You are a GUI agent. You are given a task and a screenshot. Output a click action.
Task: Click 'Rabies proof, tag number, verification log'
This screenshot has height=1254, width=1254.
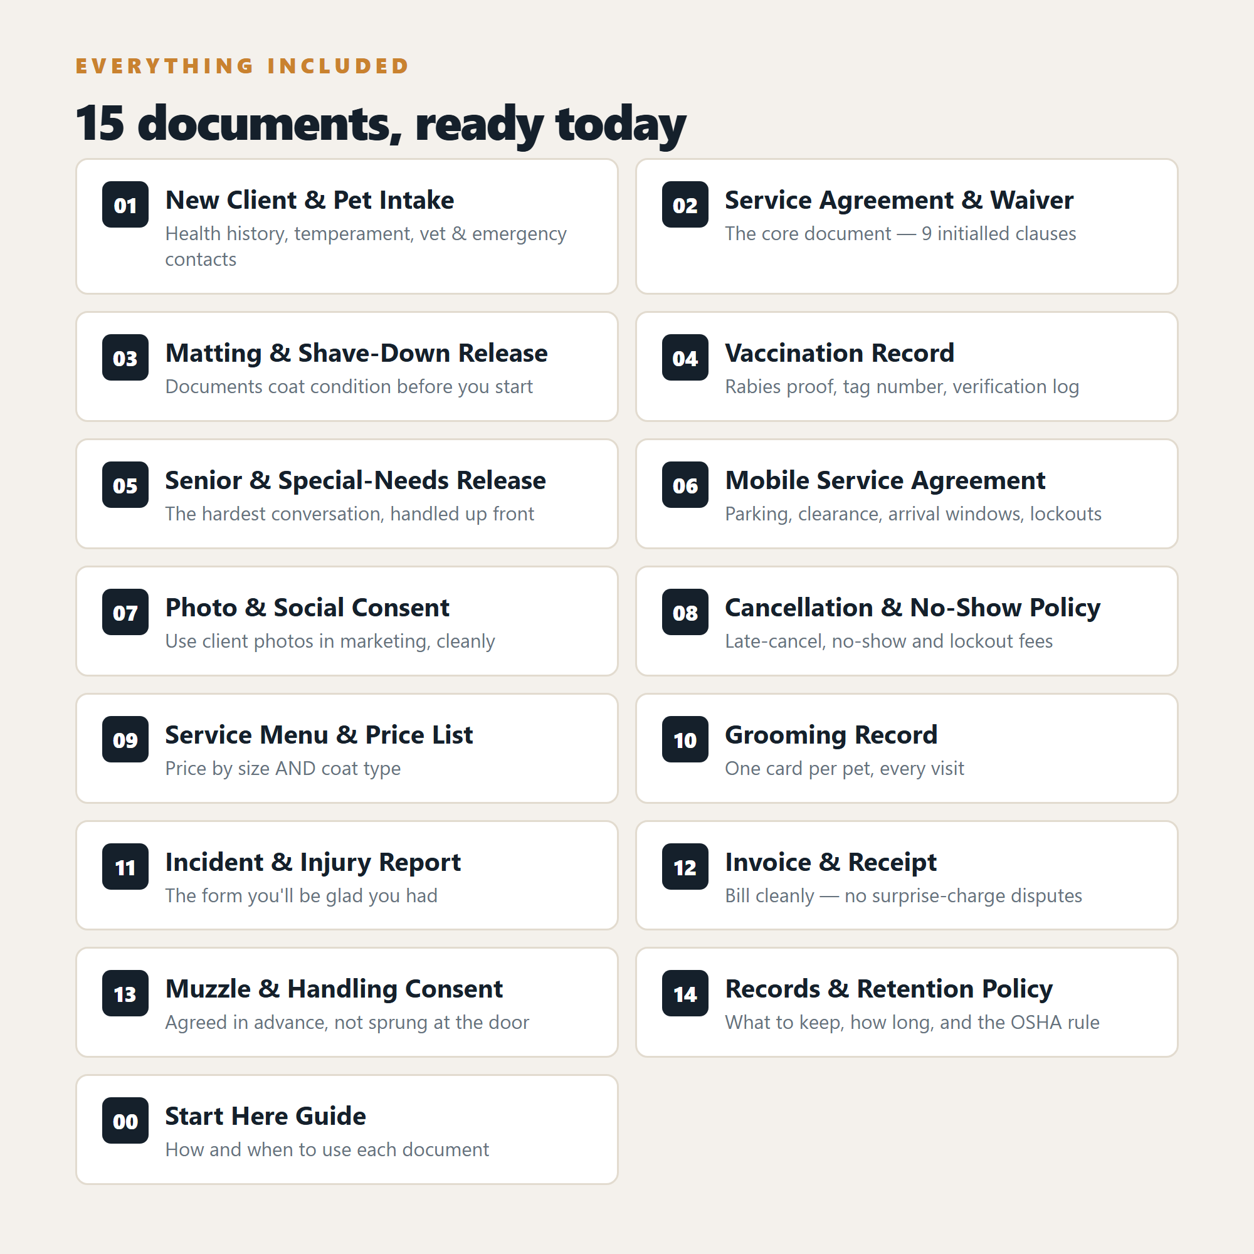[x=902, y=386]
